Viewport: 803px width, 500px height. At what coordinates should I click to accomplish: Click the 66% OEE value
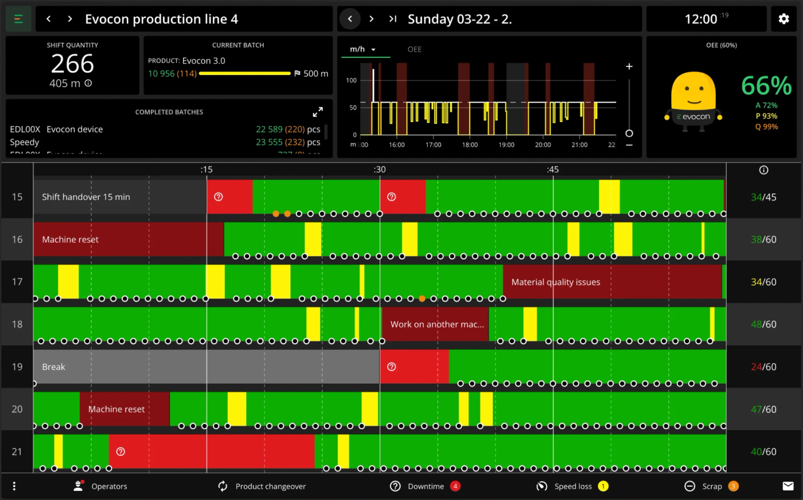tap(766, 86)
